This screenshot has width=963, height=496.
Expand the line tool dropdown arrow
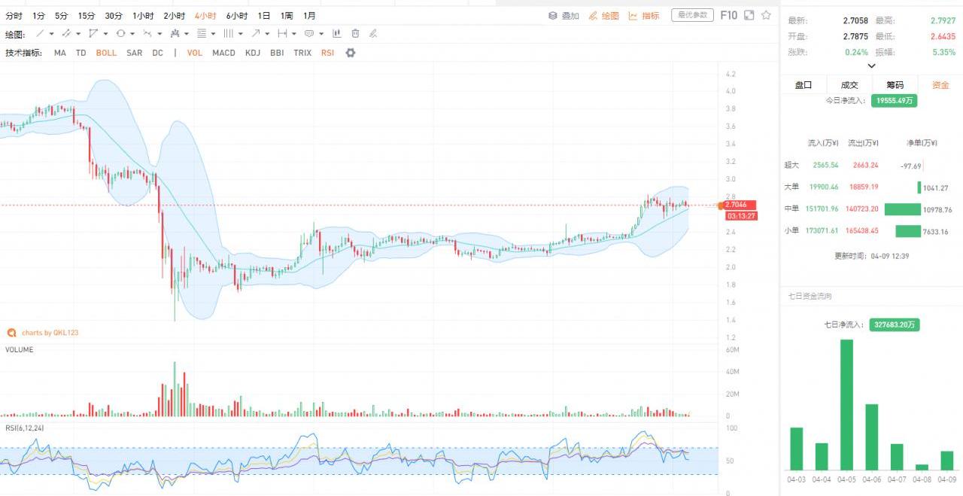coord(52,34)
